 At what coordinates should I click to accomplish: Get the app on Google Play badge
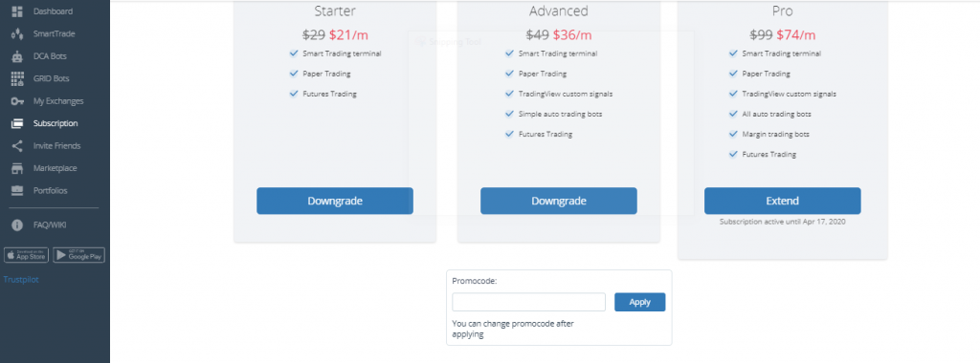coord(78,255)
